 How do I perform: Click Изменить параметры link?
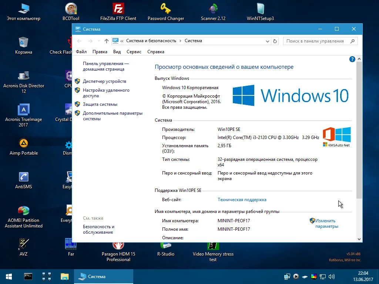[x=326, y=224]
